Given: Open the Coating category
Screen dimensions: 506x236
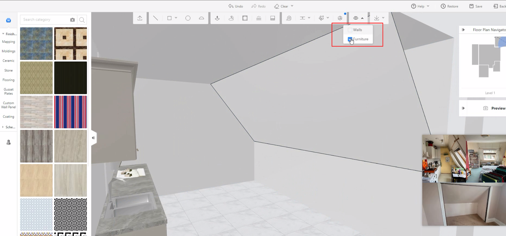Looking at the screenshot, I should [9, 117].
